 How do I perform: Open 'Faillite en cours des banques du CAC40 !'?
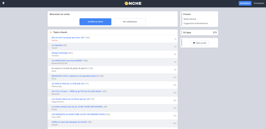pyautogui.click(x=70, y=122)
